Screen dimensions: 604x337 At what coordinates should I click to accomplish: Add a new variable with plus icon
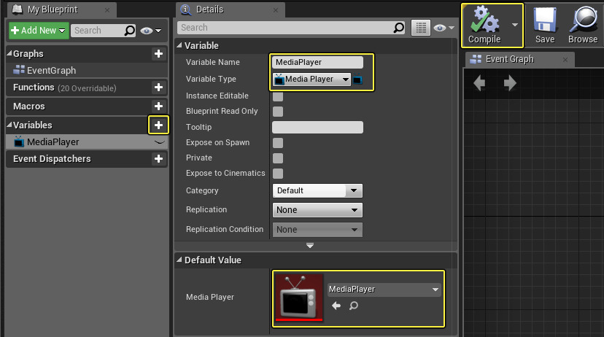click(x=158, y=125)
